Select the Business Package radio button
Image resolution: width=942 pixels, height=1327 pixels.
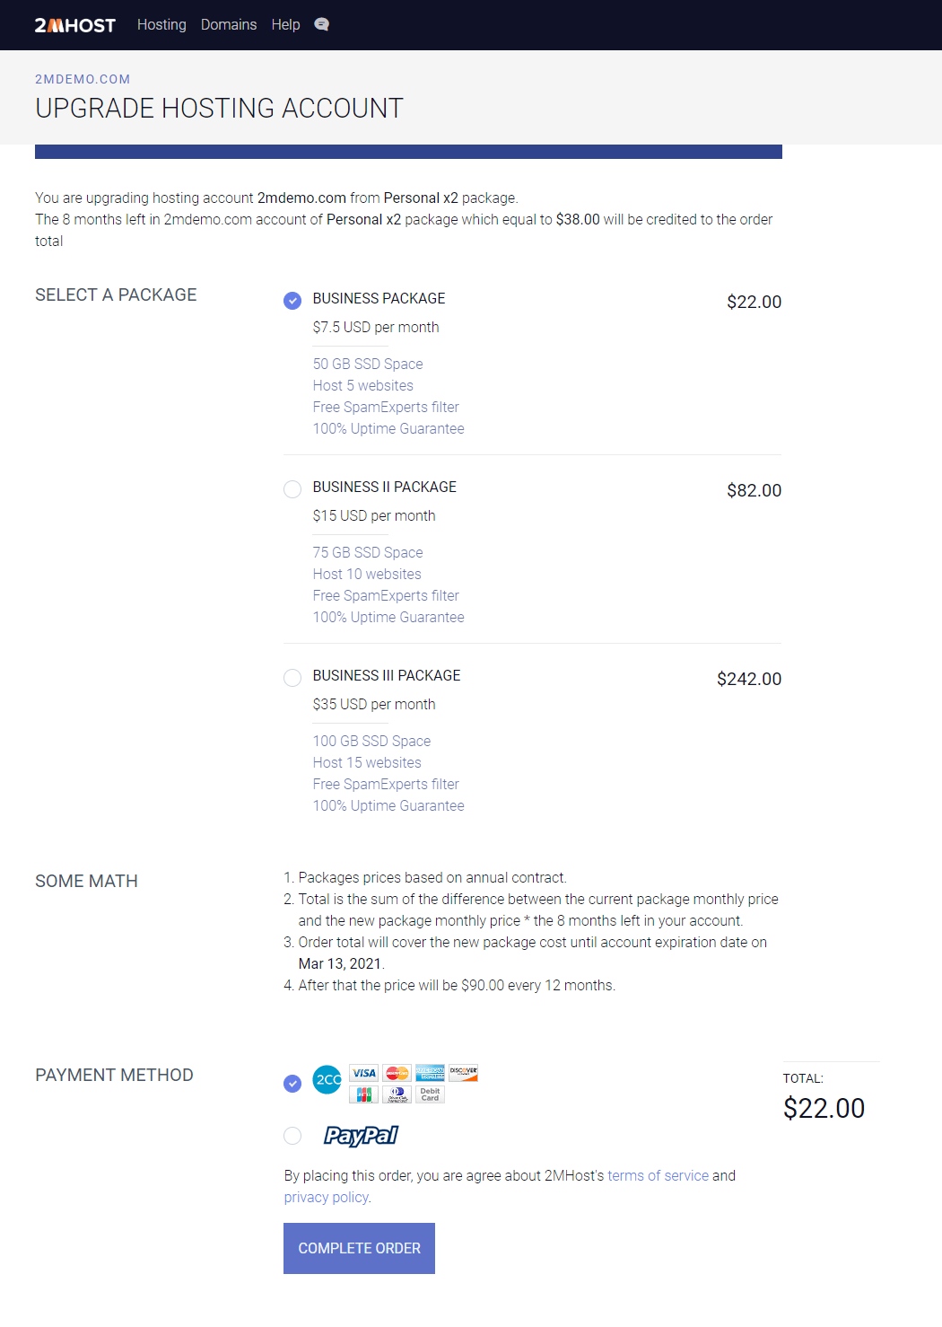[x=292, y=301]
